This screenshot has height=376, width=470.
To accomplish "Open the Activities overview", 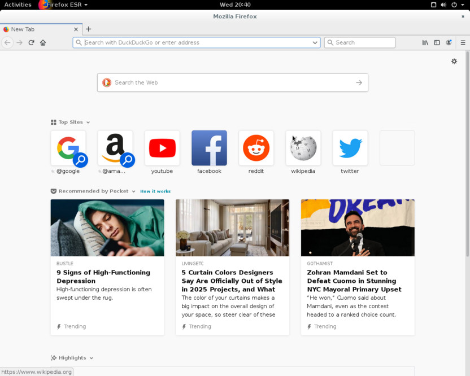I will (18, 5).
